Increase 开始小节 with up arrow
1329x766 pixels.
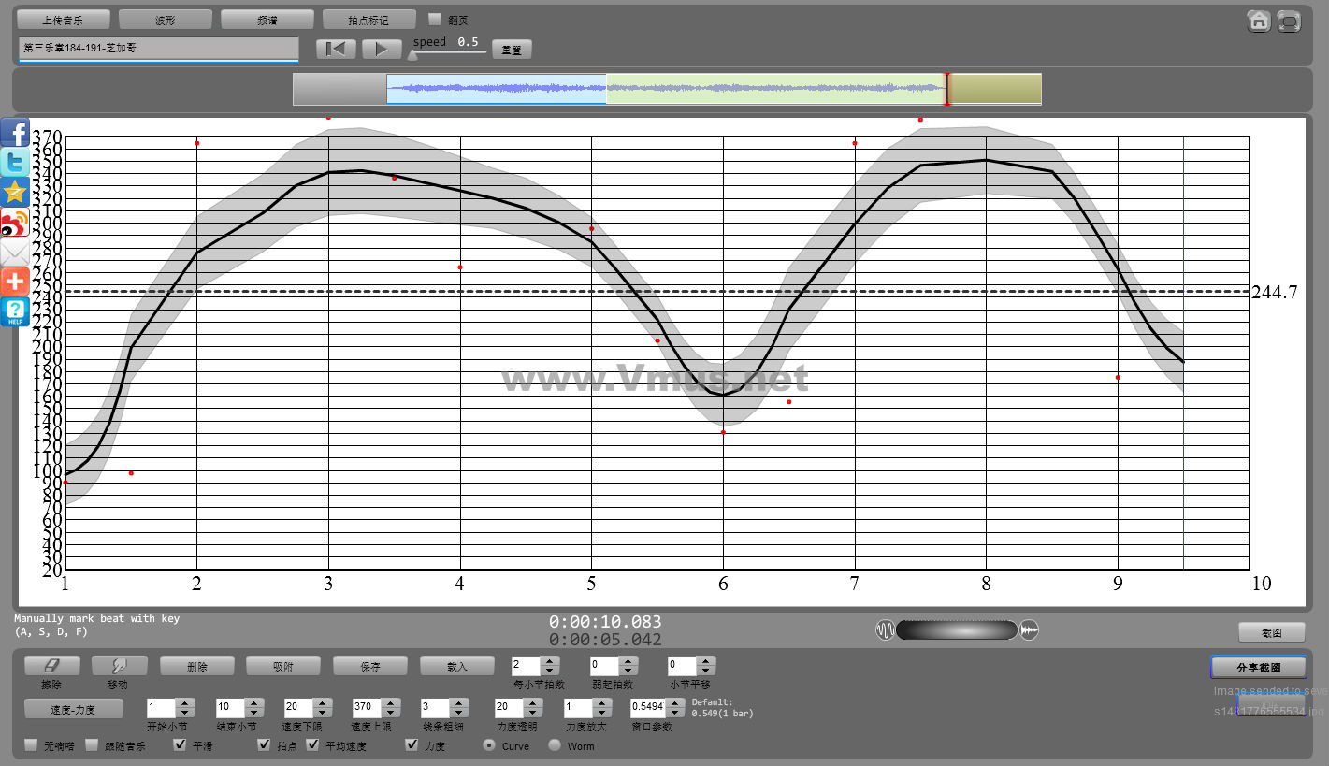(185, 703)
